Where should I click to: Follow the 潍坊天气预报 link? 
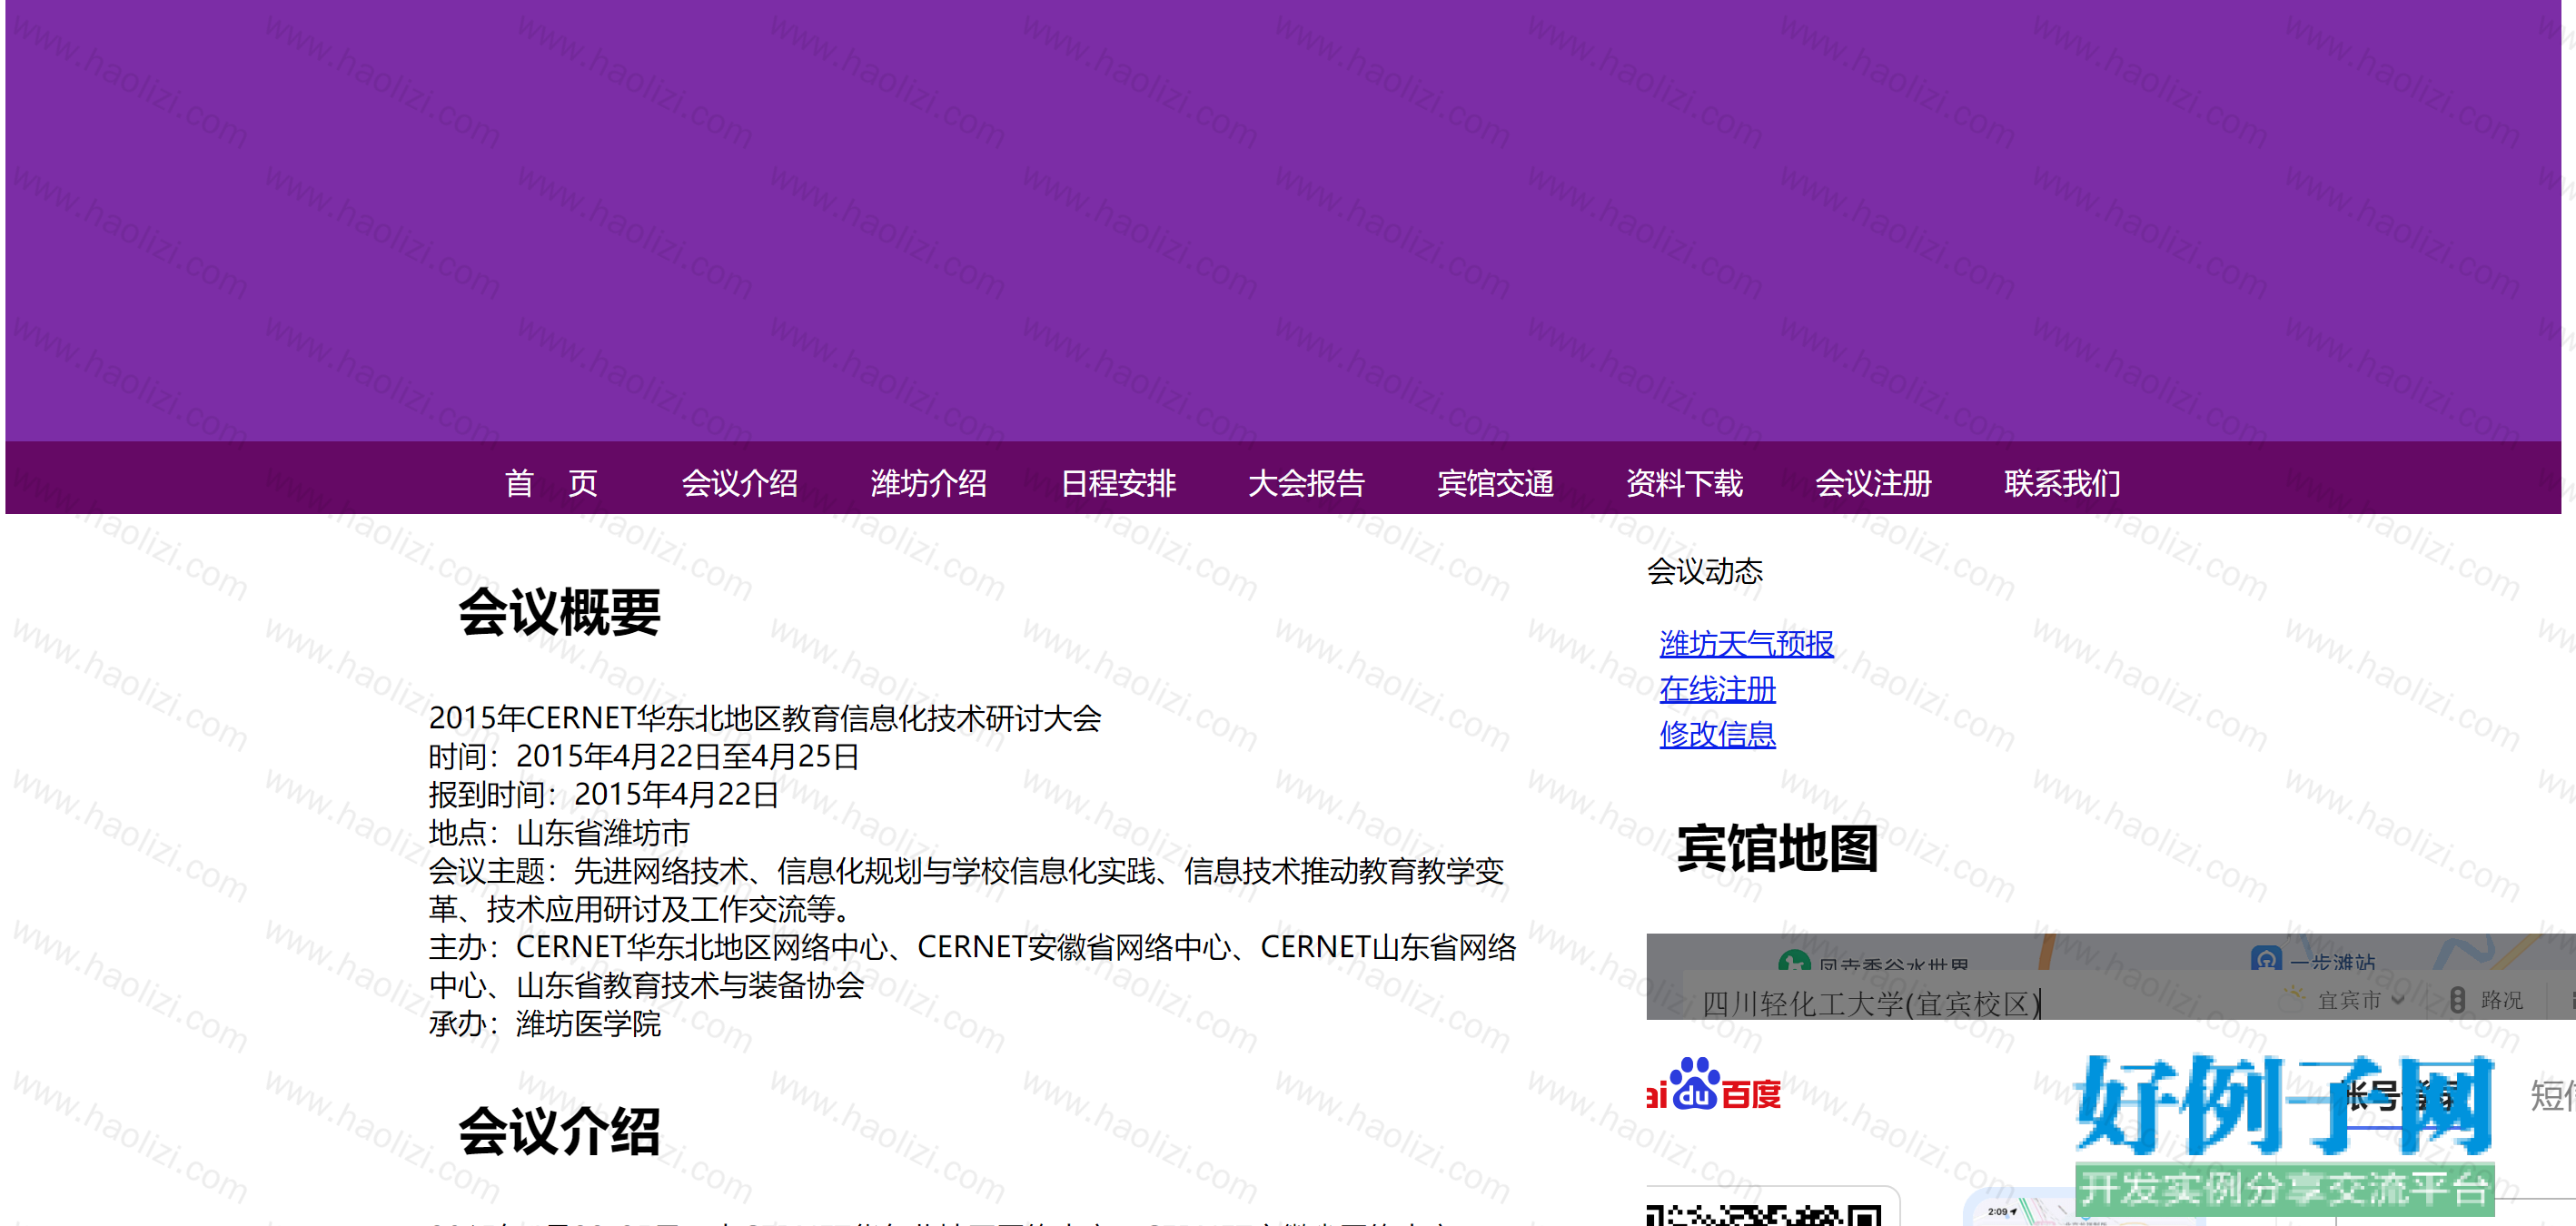(1746, 643)
